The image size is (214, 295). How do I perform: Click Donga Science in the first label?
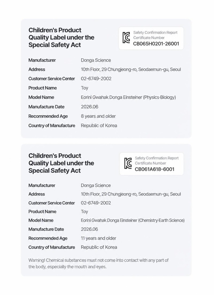coord(96,60)
